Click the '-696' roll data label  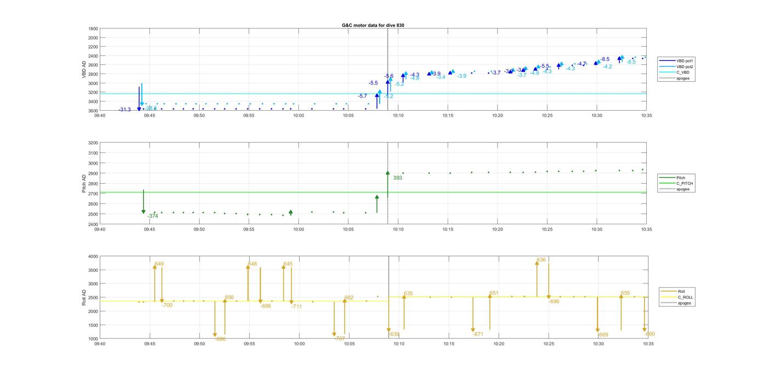(x=554, y=301)
